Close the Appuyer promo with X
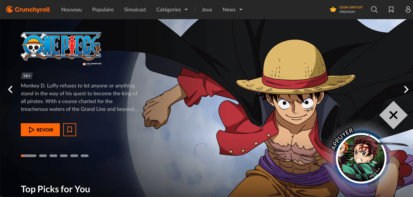The height and width of the screenshot is (197, 413). tap(393, 115)
